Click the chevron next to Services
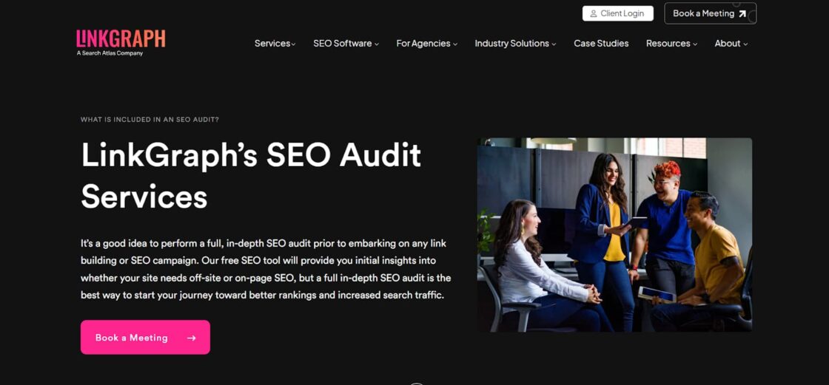 tap(293, 44)
